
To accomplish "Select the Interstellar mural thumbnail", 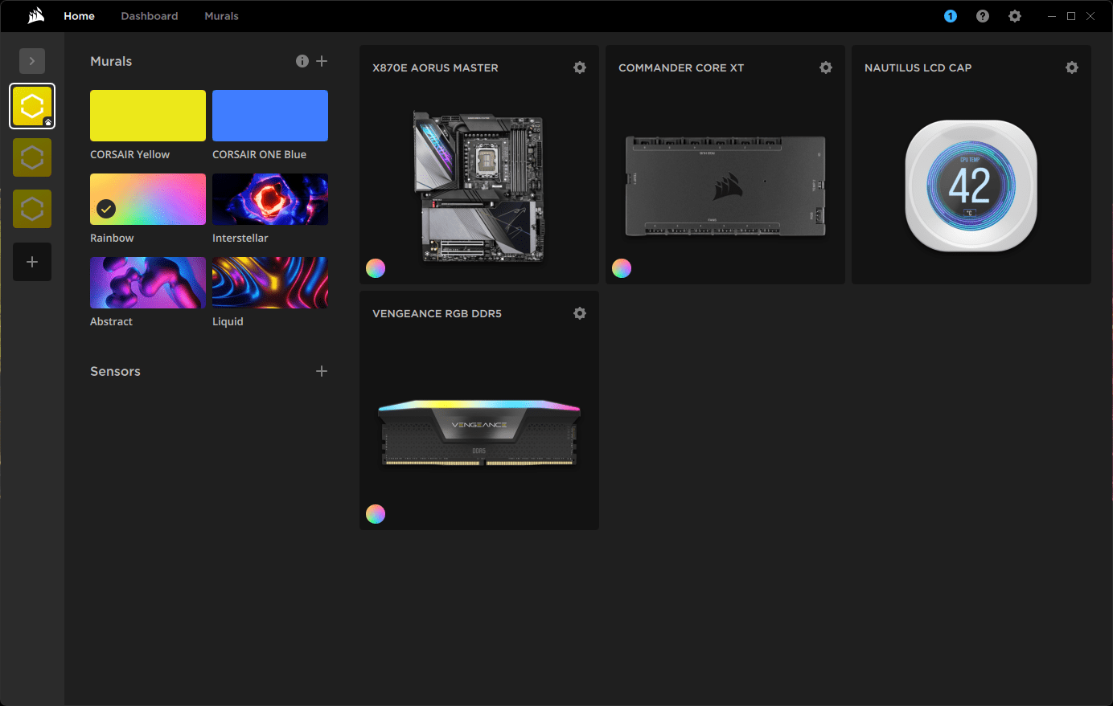I will [270, 199].
